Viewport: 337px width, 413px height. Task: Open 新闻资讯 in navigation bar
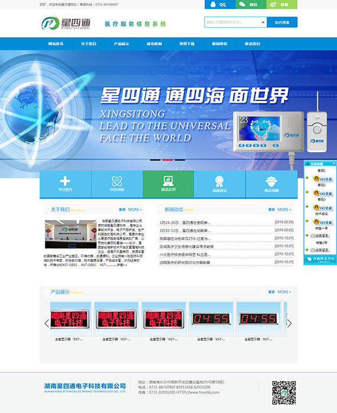[x=220, y=44]
